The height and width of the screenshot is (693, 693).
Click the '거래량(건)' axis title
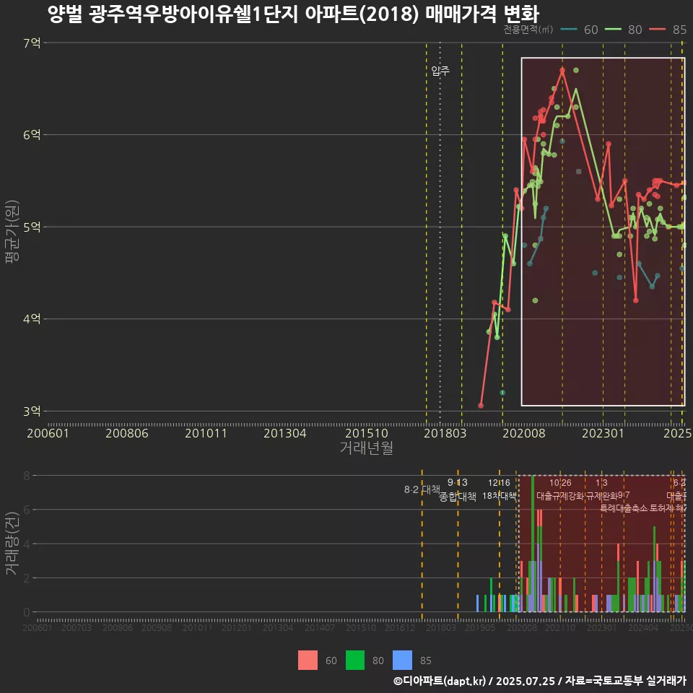coord(12,544)
